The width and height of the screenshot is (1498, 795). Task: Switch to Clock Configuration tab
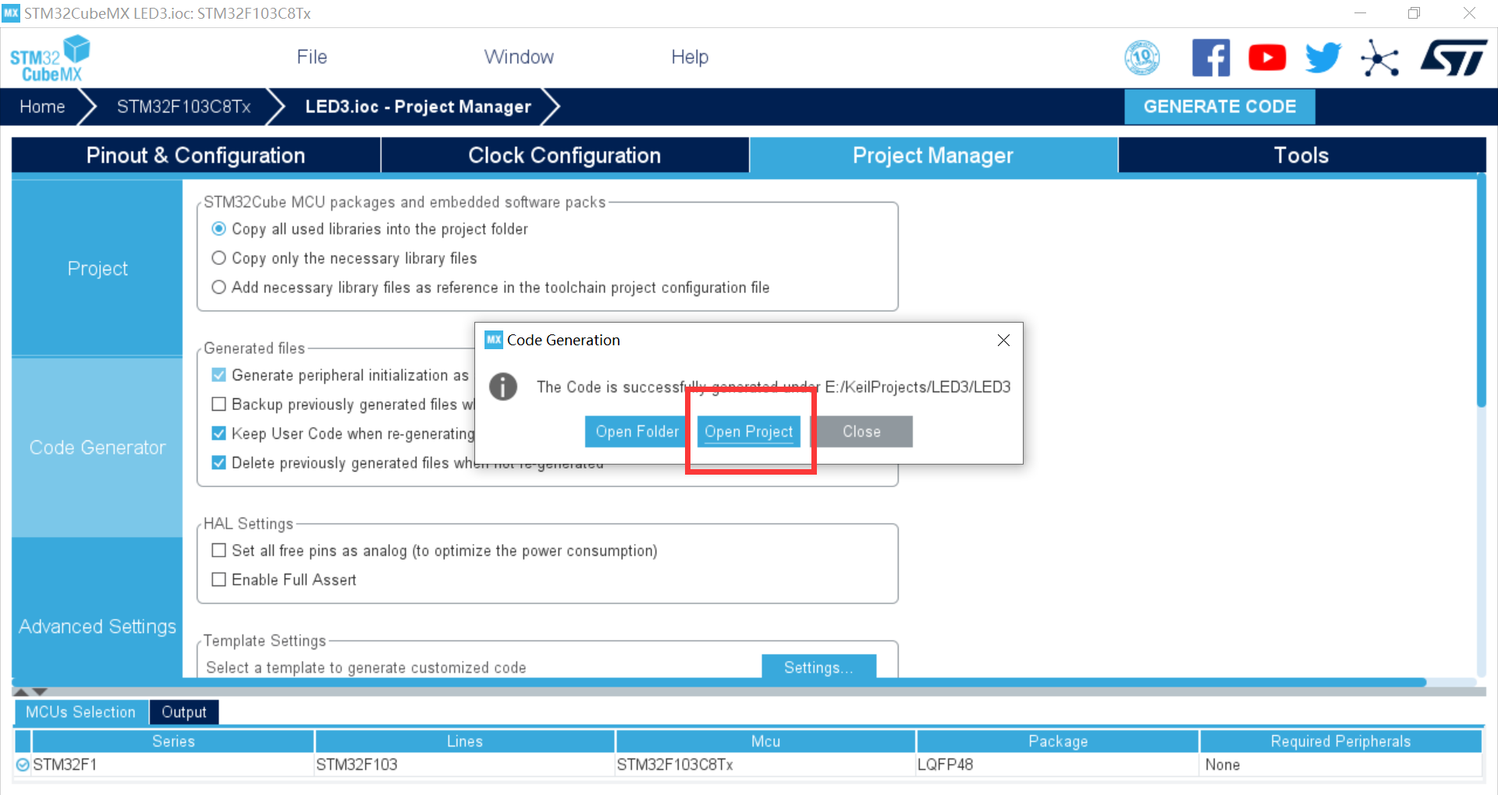tap(565, 155)
